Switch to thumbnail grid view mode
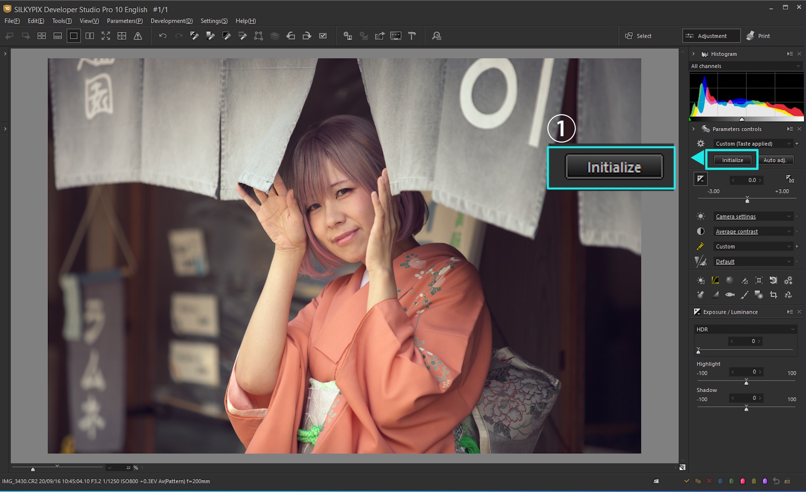Screen dimensions: 806x492 [42, 36]
